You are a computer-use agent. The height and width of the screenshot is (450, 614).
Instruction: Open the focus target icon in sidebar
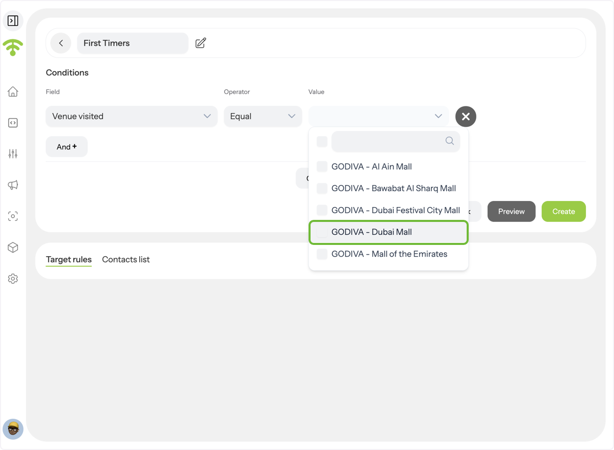[x=13, y=216]
